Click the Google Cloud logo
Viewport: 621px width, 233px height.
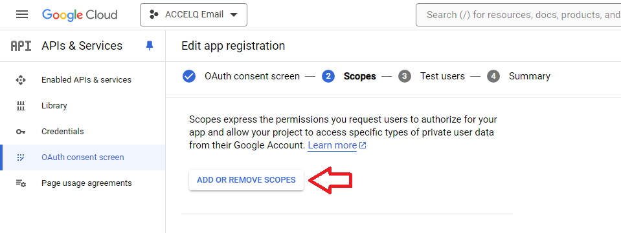click(x=80, y=15)
